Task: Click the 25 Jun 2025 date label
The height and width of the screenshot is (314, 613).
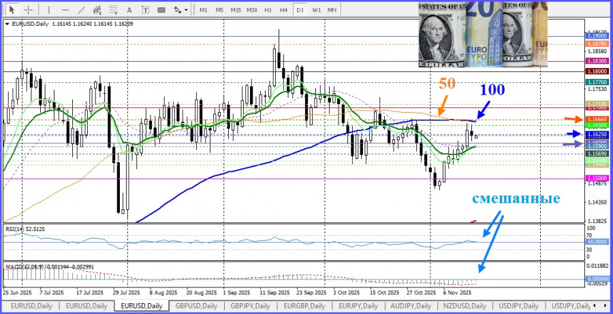Action: coord(17,292)
